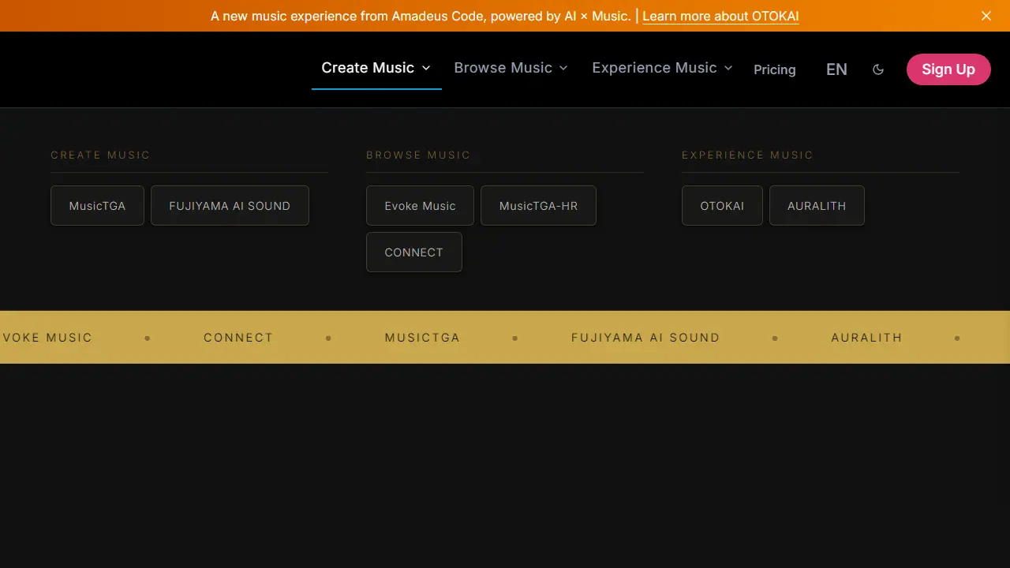Open OTOKAI under Experience Music
The image size is (1010, 568).
(x=722, y=206)
